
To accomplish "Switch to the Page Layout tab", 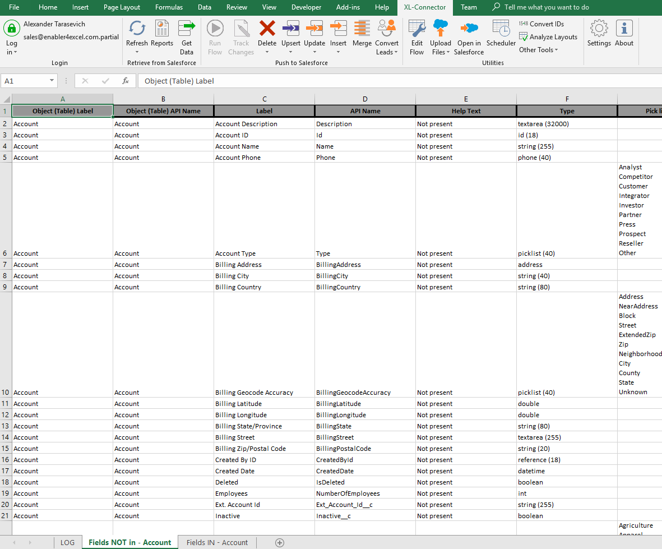I will [x=122, y=7].
